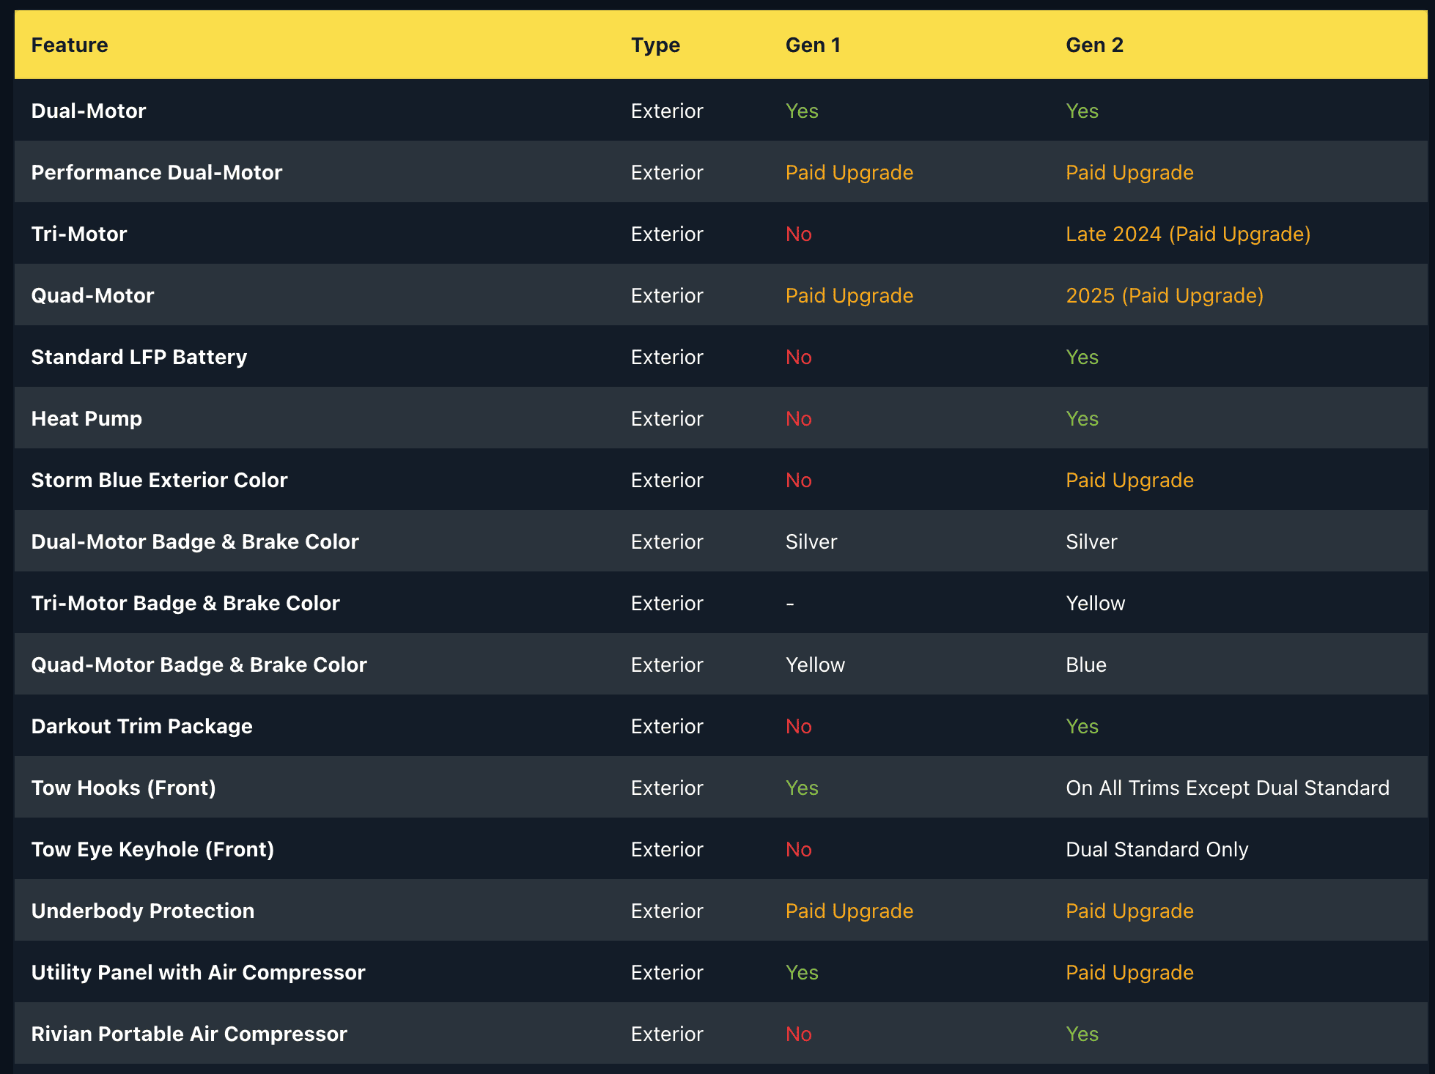Select Gen 2 'Paid Upgrade' for Performance Dual-Motor
This screenshot has width=1435, height=1074.
click(x=1129, y=172)
